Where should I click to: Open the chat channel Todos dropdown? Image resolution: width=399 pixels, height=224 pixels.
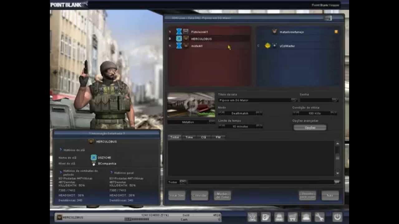tap(183, 182)
